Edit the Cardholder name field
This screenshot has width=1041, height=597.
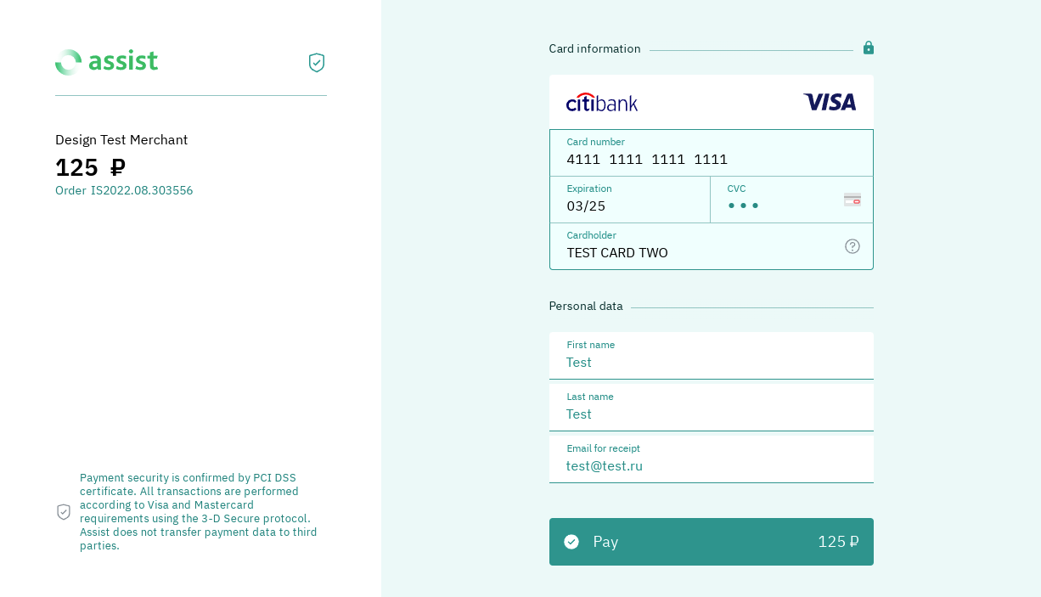(696, 252)
